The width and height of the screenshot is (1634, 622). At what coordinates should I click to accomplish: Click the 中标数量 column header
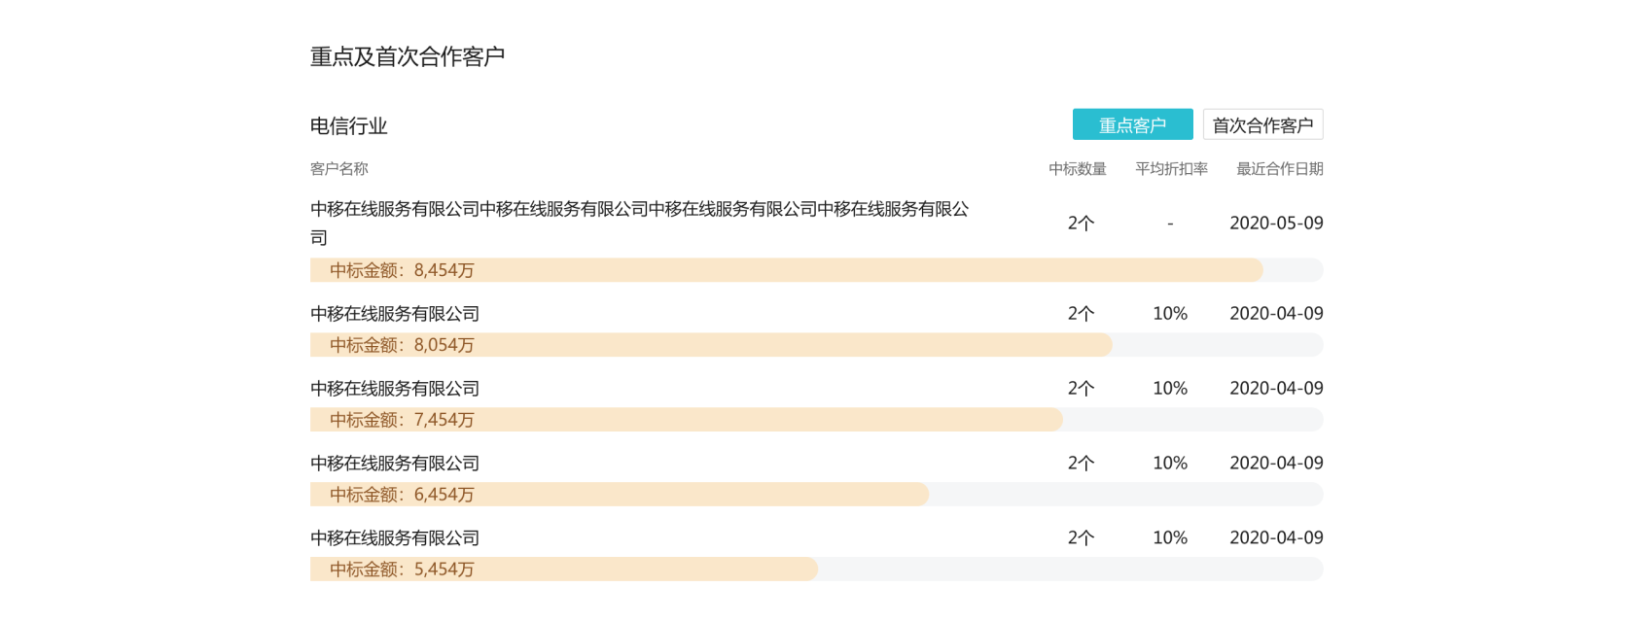(x=1078, y=169)
